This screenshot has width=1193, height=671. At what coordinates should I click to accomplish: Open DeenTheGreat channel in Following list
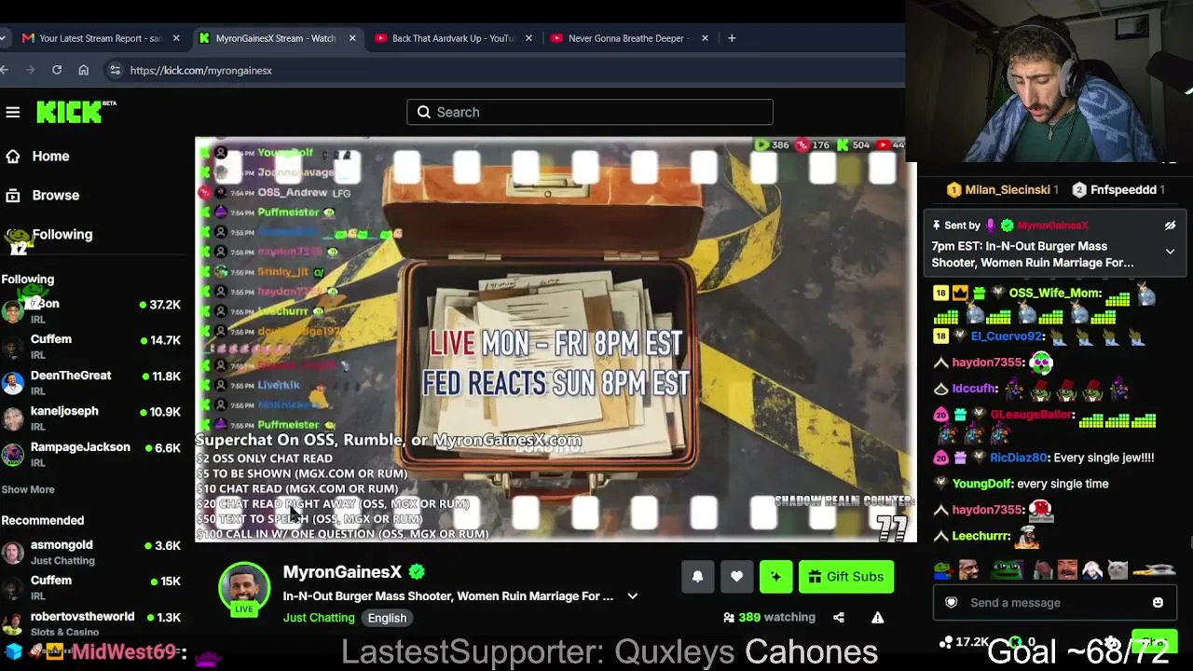click(x=91, y=383)
